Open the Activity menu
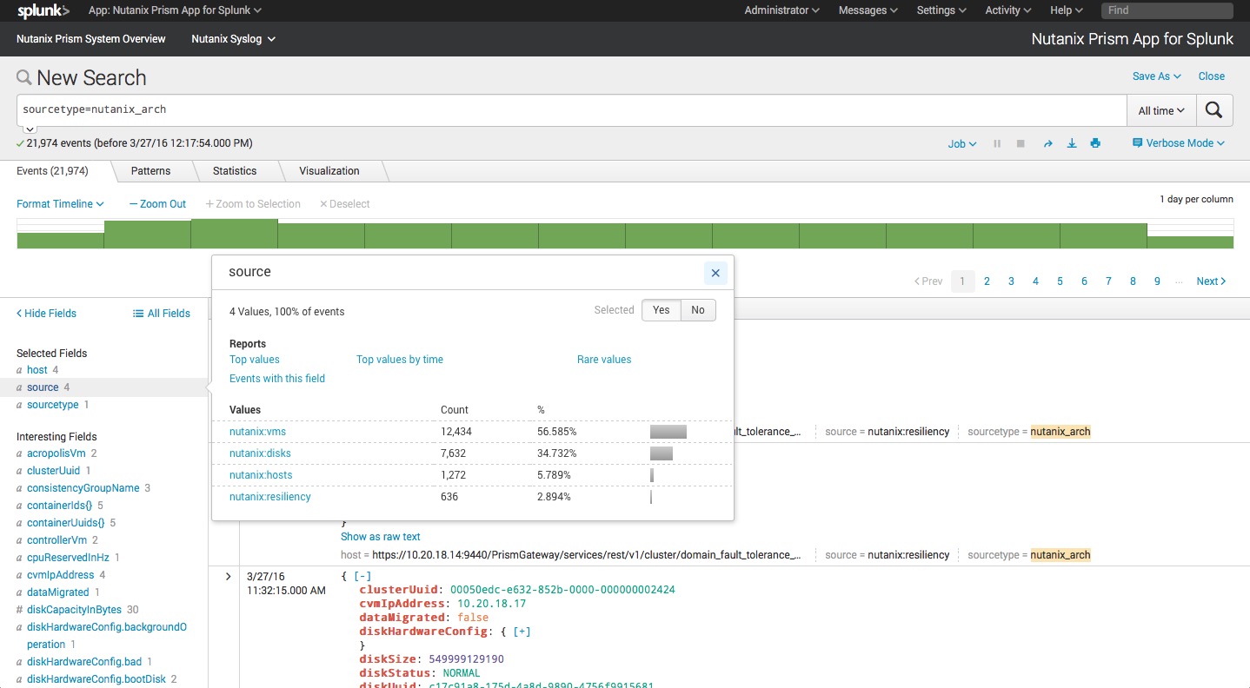The height and width of the screenshot is (688, 1250). [1007, 10]
